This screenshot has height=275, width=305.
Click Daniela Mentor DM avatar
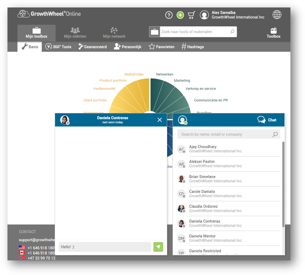181,238
